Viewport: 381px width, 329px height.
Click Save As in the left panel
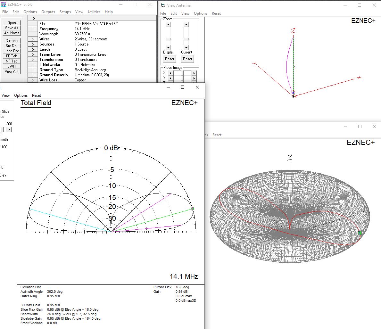click(x=12, y=28)
